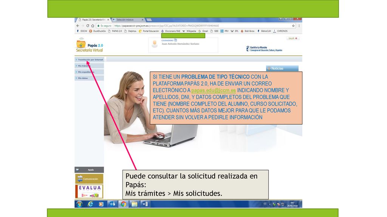Click the icon next to CIUDADANO
Image resolution: width=387 pixels, height=217 pixels.
[x=175, y=40]
